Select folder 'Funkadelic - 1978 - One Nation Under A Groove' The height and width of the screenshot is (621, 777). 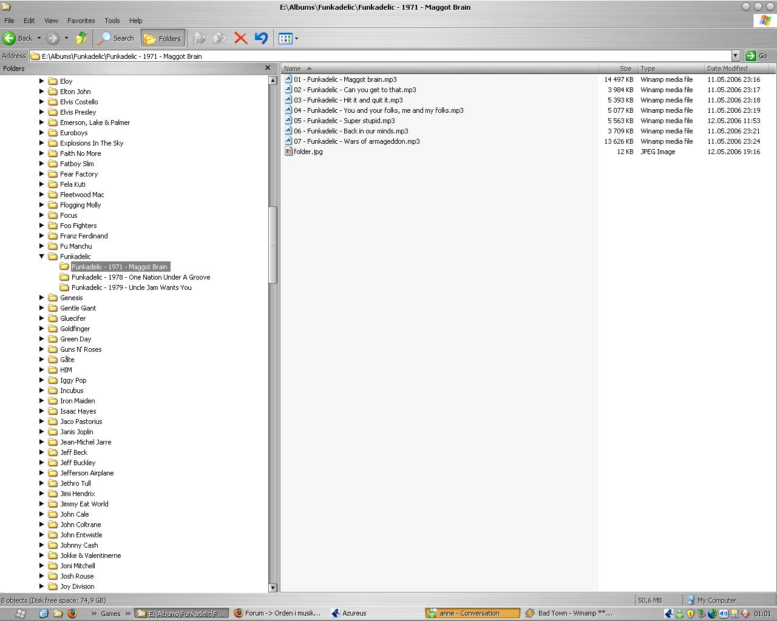coord(141,277)
